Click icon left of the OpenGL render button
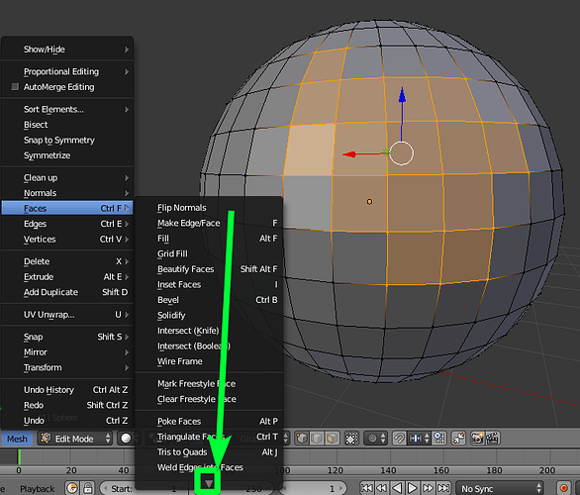 (458, 439)
